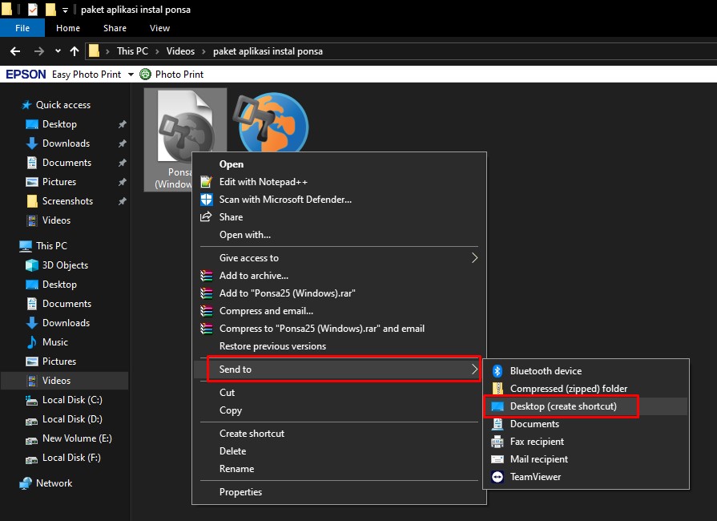Image resolution: width=717 pixels, height=521 pixels.
Task: Click the Forward navigation arrow
Action: (x=39, y=51)
